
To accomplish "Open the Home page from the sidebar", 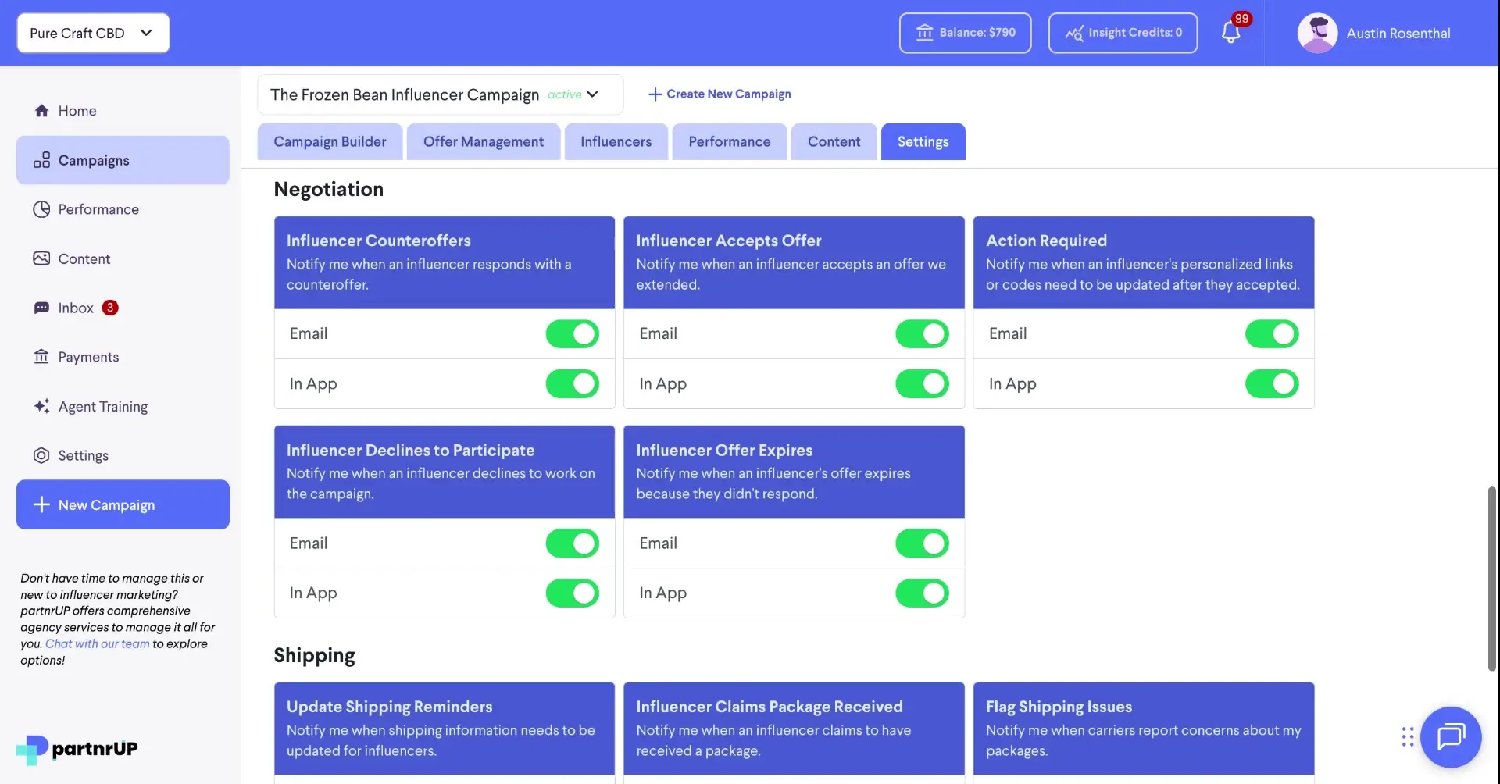I will (77, 110).
